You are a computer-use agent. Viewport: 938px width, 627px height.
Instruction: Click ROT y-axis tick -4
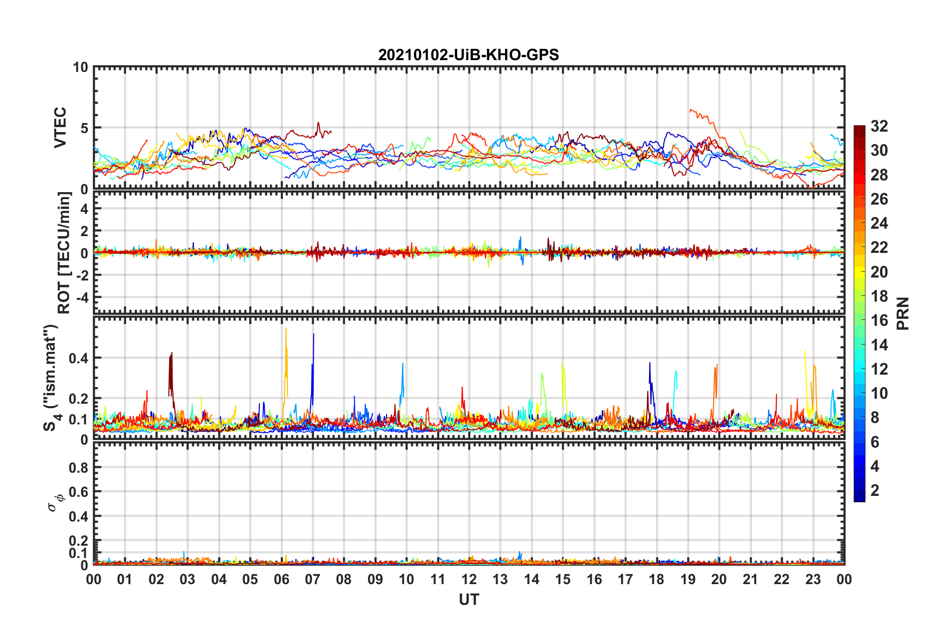(82, 298)
